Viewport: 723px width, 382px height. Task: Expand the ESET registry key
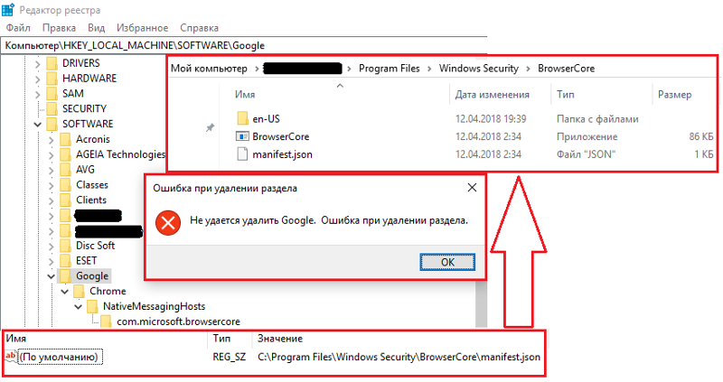(52, 261)
